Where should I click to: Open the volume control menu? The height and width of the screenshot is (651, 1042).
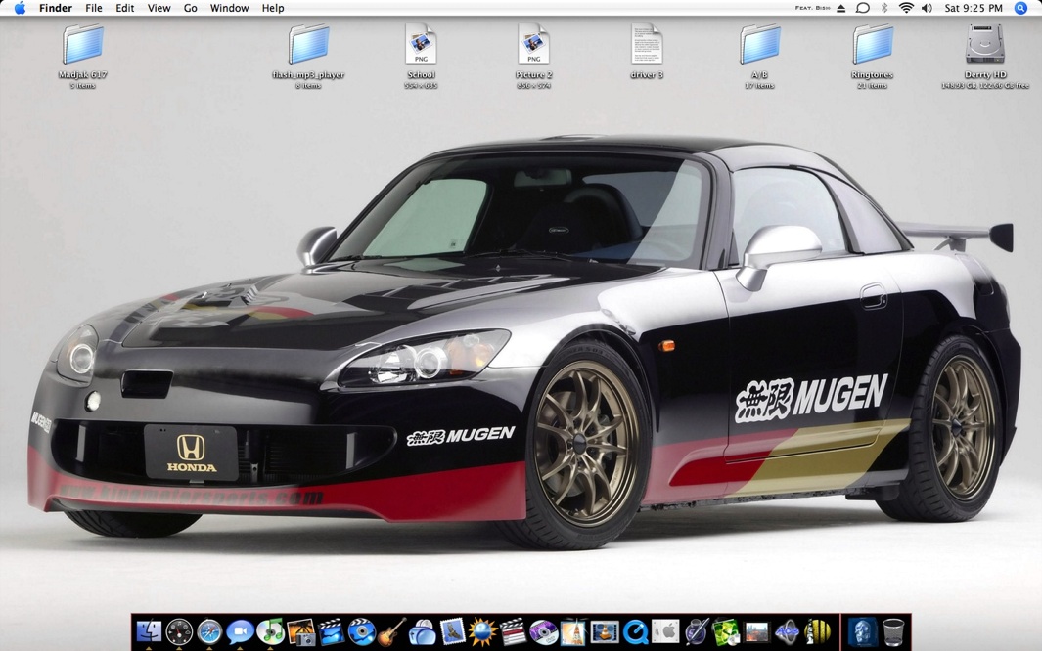coord(927,8)
